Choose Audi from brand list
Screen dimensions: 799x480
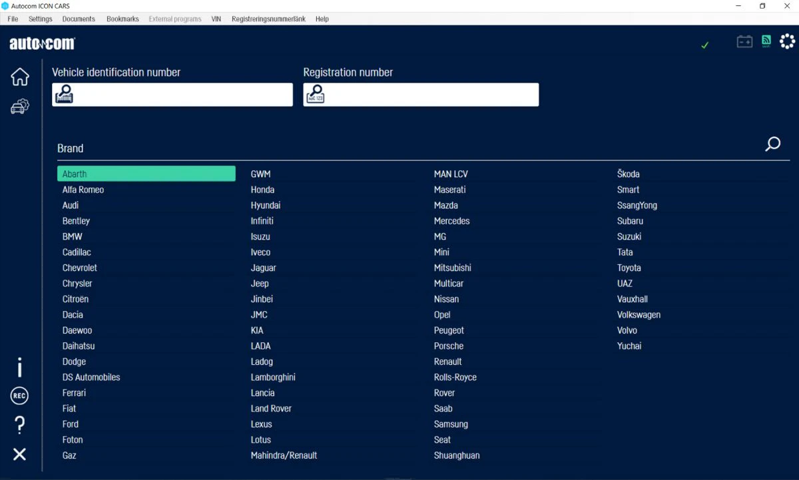tap(71, 205)
